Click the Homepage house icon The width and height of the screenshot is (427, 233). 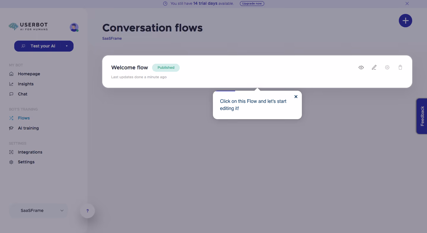point(11,74)
